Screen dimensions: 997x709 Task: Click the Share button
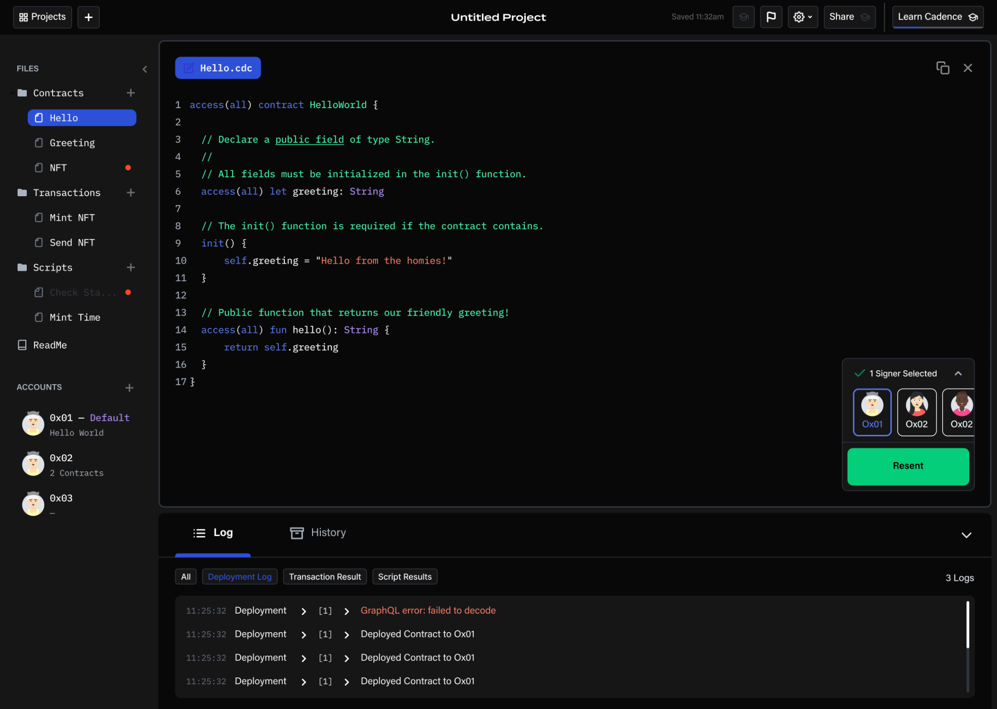click(x=849, y=17)
